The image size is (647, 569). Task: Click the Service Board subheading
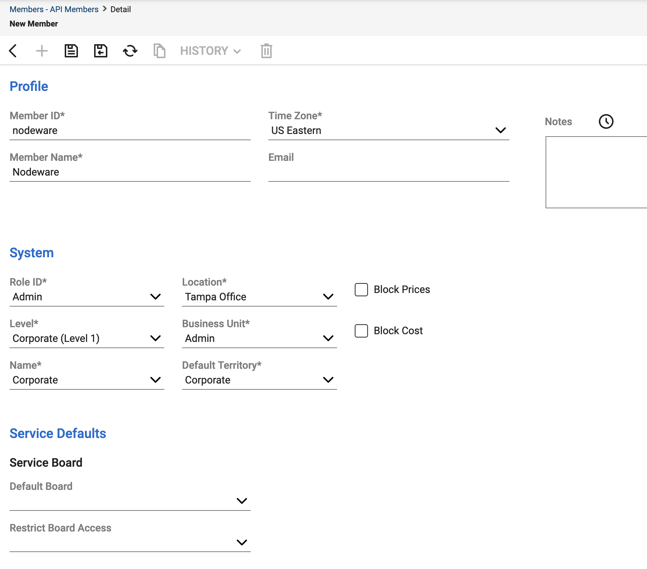[46, 463]
